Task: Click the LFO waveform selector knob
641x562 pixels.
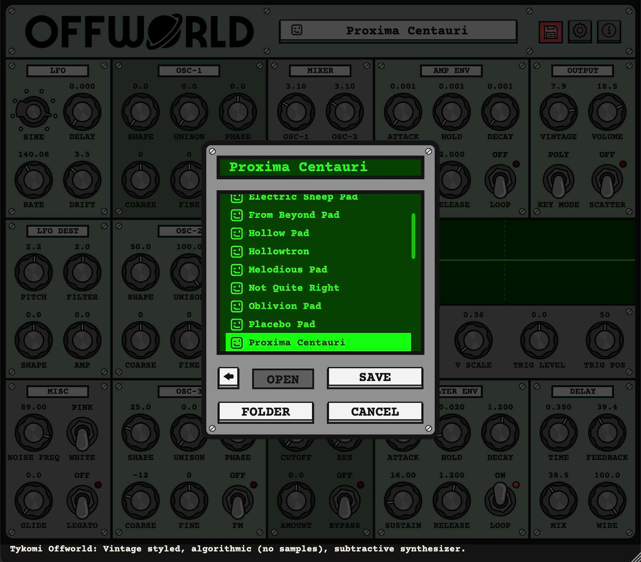Action: click(x=33, y=112)
